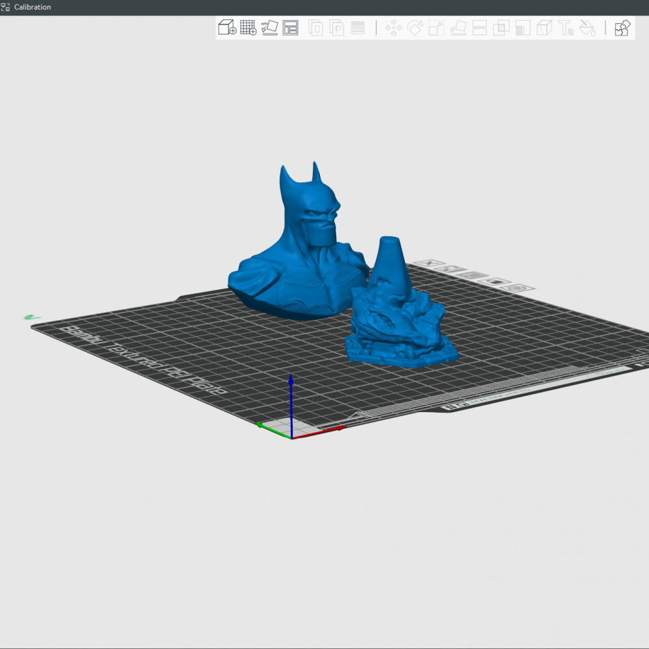Add a new plate with grid icon
649x649 pixels.
249,28
